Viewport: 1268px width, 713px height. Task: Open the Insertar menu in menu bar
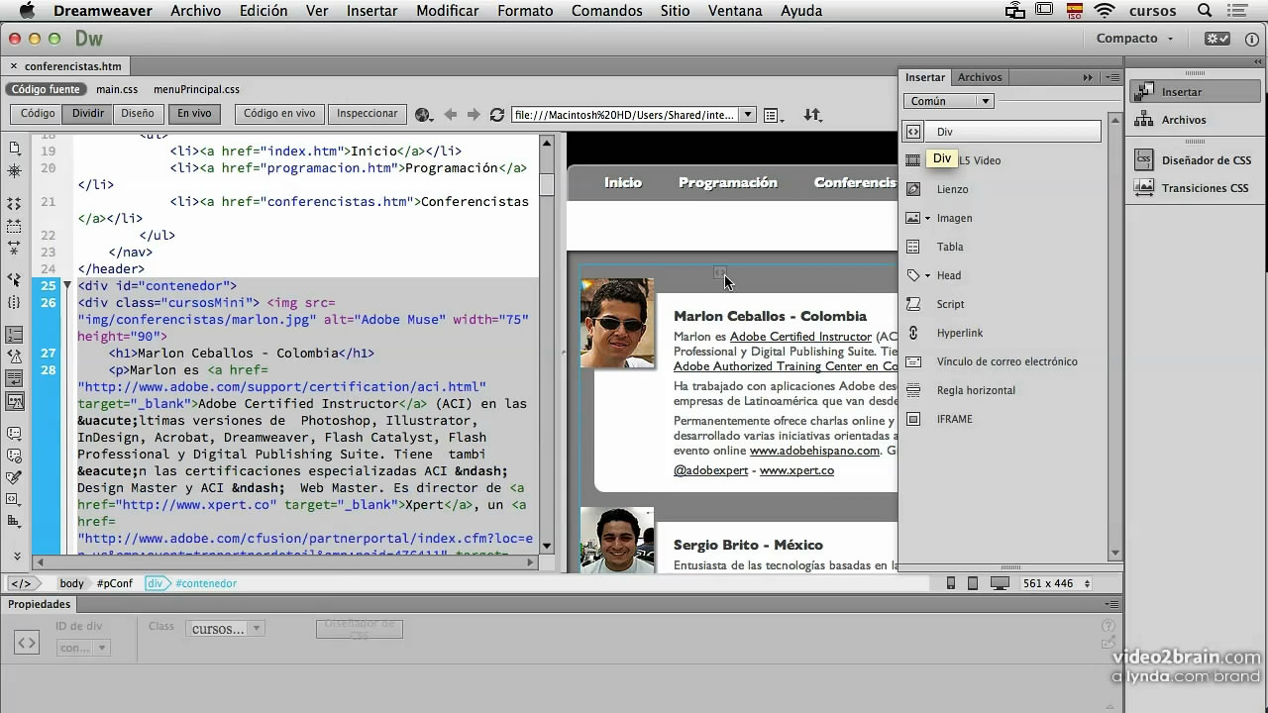[371, 11]
